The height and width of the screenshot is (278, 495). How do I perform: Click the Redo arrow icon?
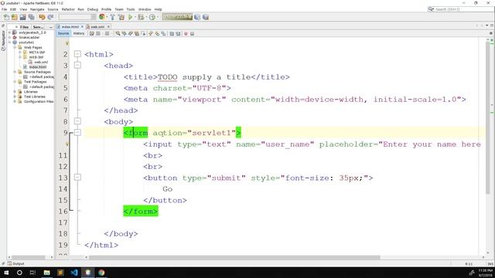click(50, 17)
